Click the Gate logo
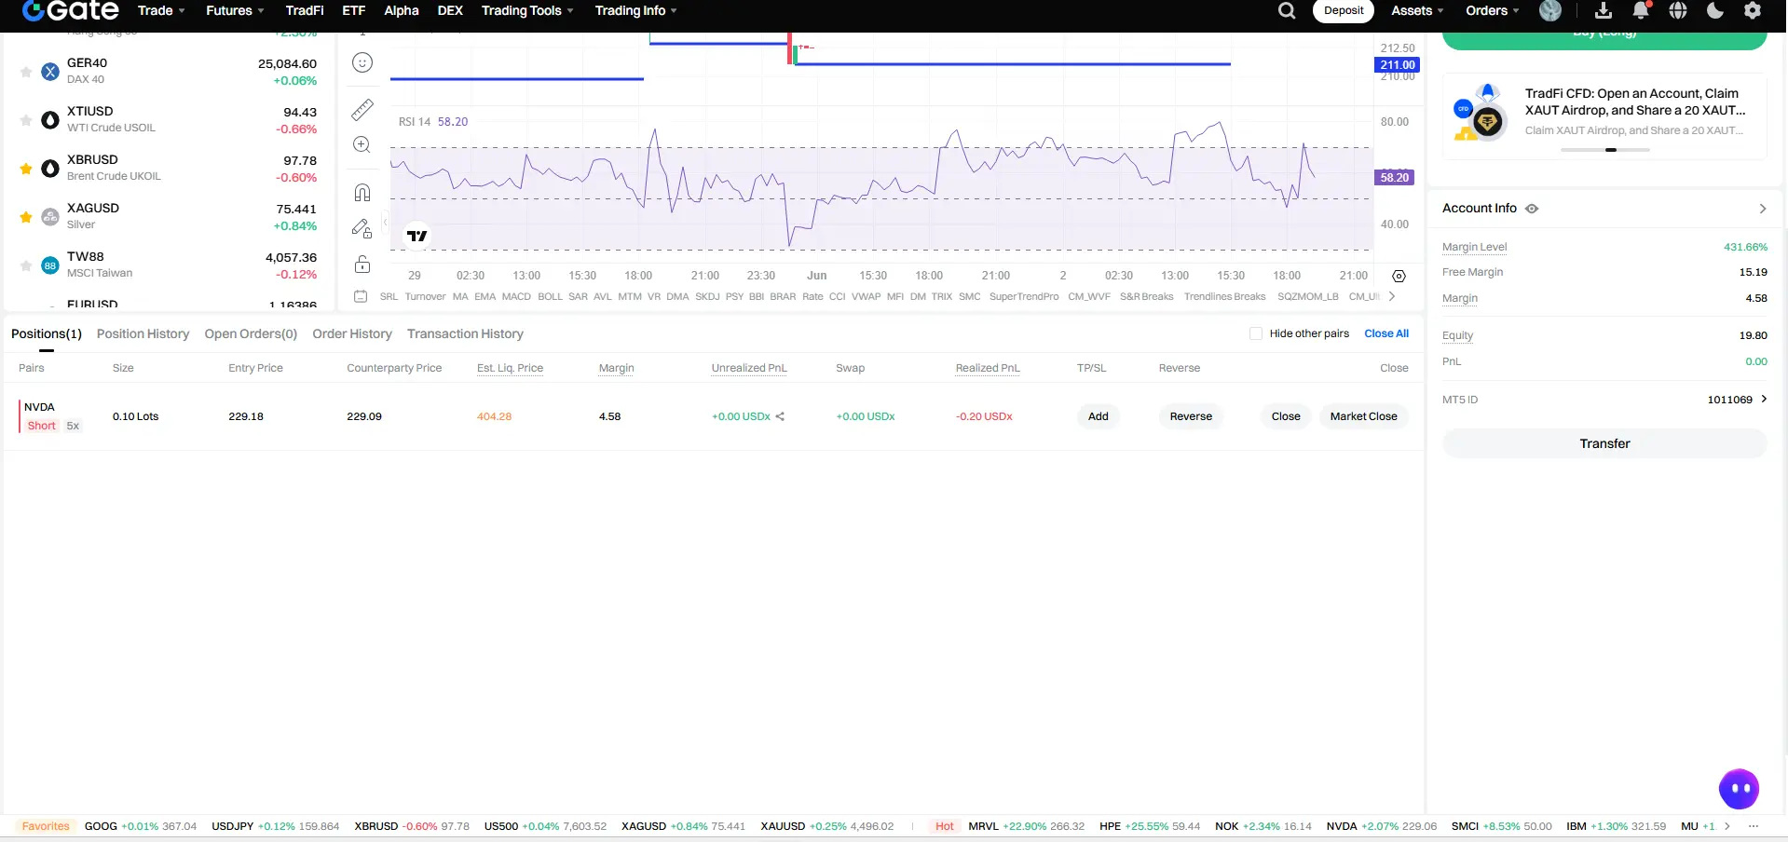The width and height of the screenshot is (1788, 842). (x=71, y=10)
